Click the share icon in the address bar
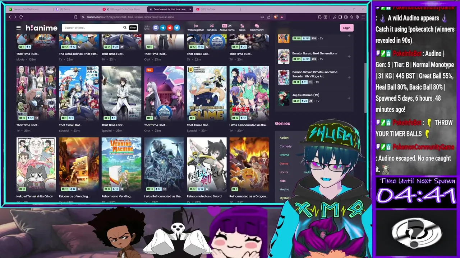Image resolution: width=460 pixels, height=258 pixels. tap(268, 17)
